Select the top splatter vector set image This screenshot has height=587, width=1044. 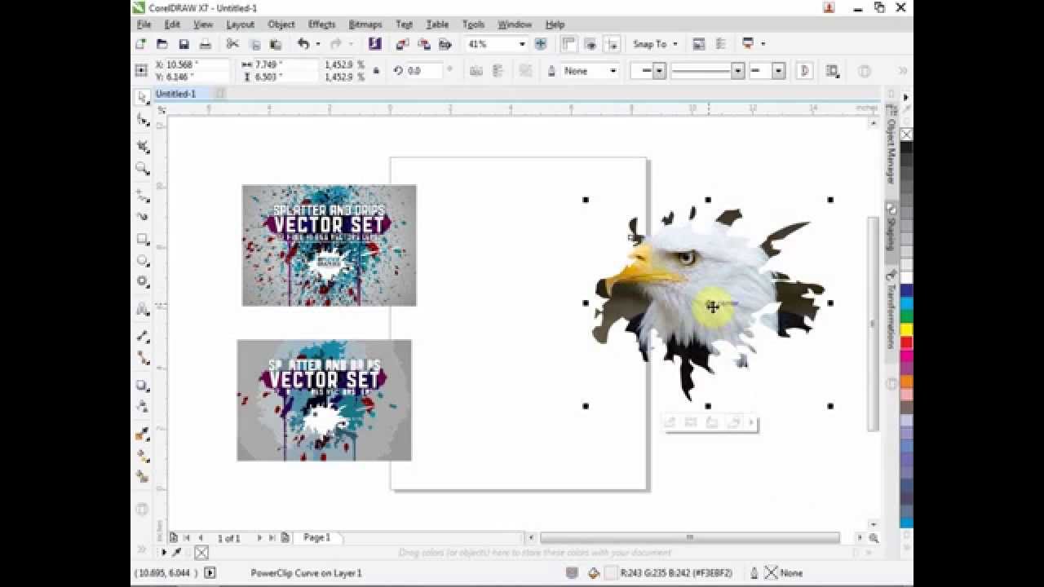click(x=330, y=245)
